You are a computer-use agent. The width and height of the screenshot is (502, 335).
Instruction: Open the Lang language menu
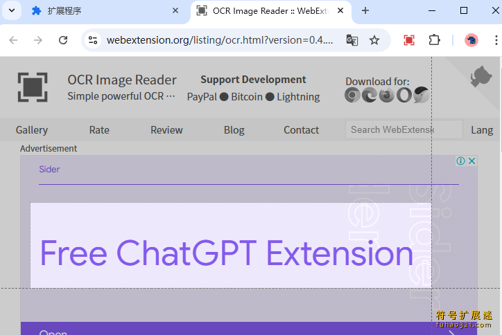[482, 130]
